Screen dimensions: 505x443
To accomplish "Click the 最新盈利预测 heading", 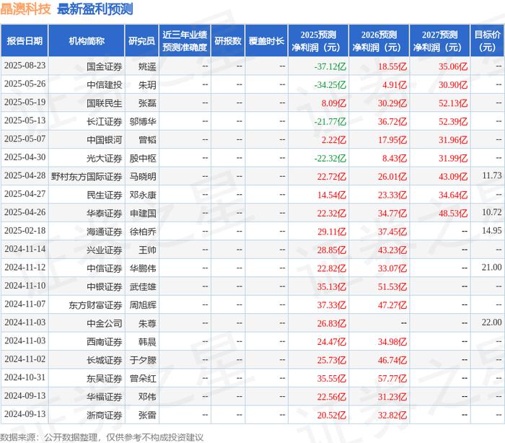I will 95,9.
